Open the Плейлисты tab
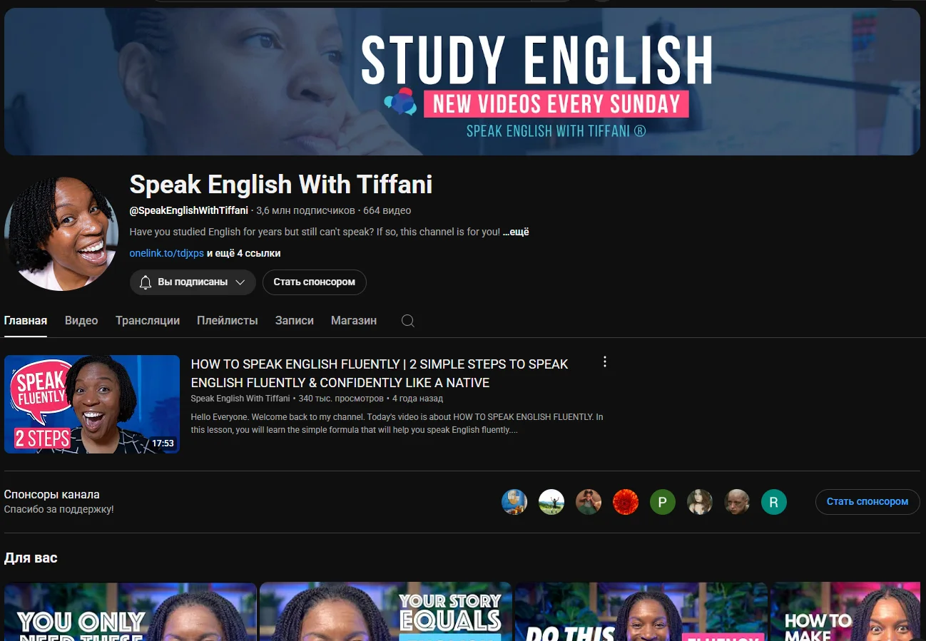Image resolution: width=926 pixels, height=641 pixels. click(x=228, y=321)
